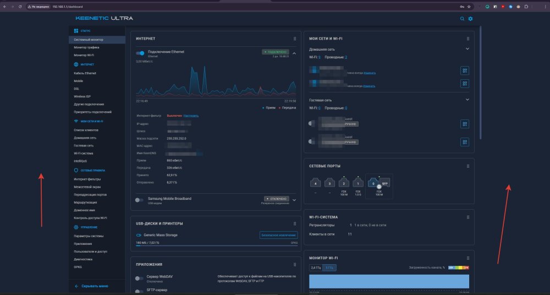Click Изменить link for first home network

coord(370,73)
